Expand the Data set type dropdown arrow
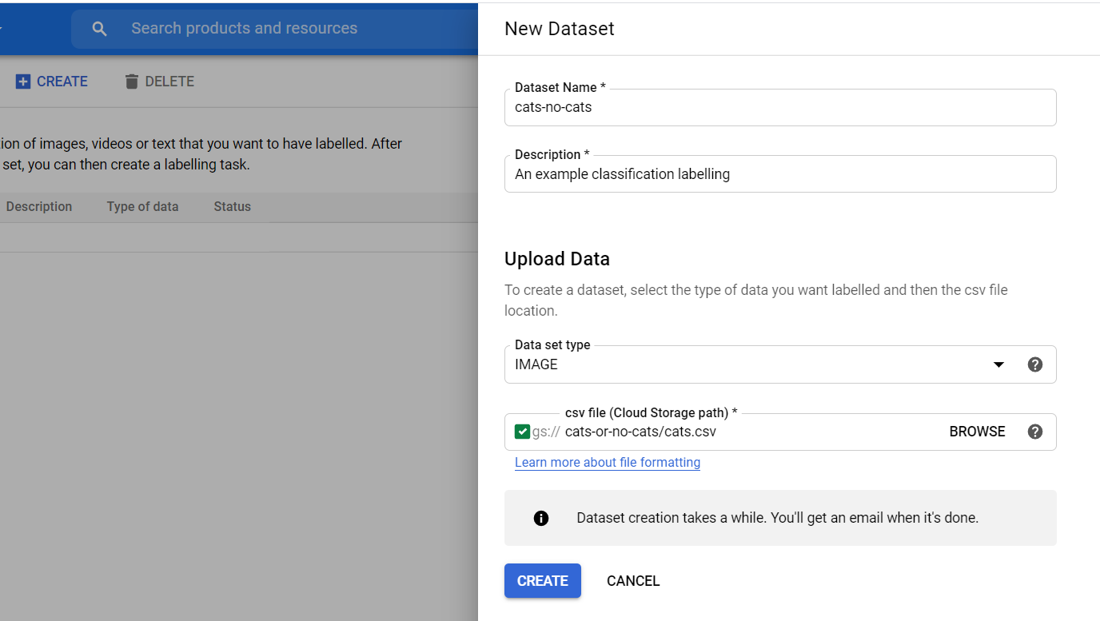Image resolution: width=1100 pixels, height=621 pixels. tap(998, 364)
